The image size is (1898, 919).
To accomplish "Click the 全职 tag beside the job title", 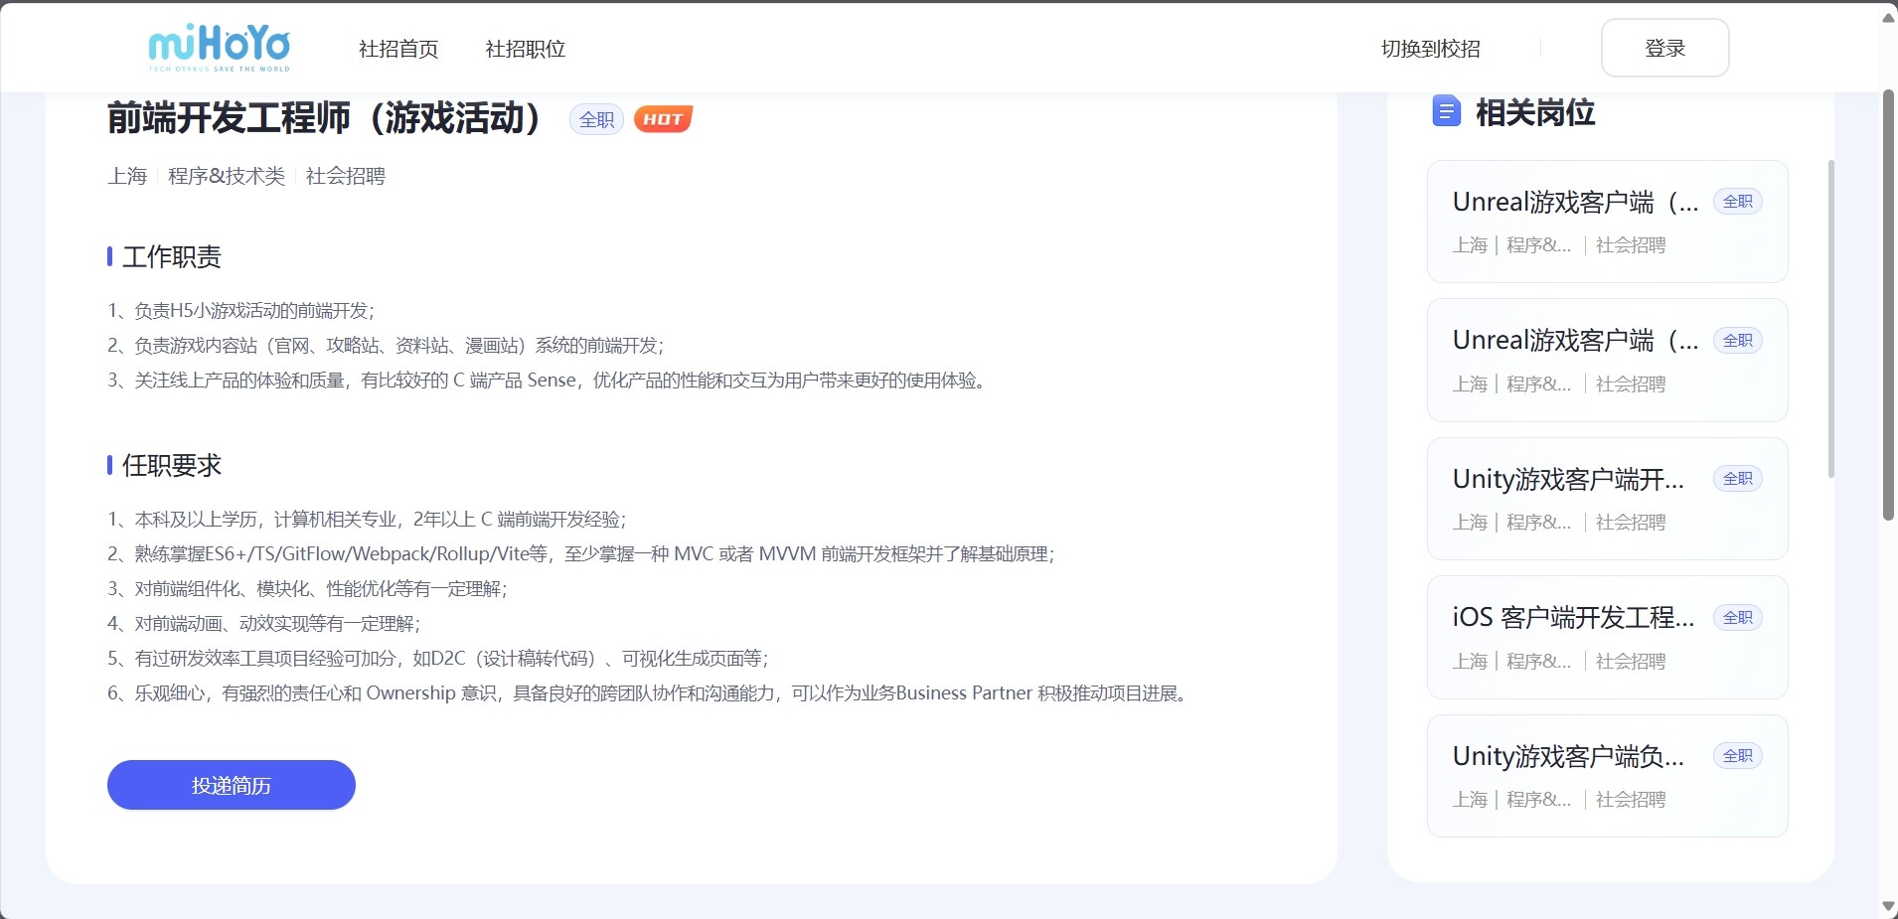I will pyautogui.click(x=596, y=119).
